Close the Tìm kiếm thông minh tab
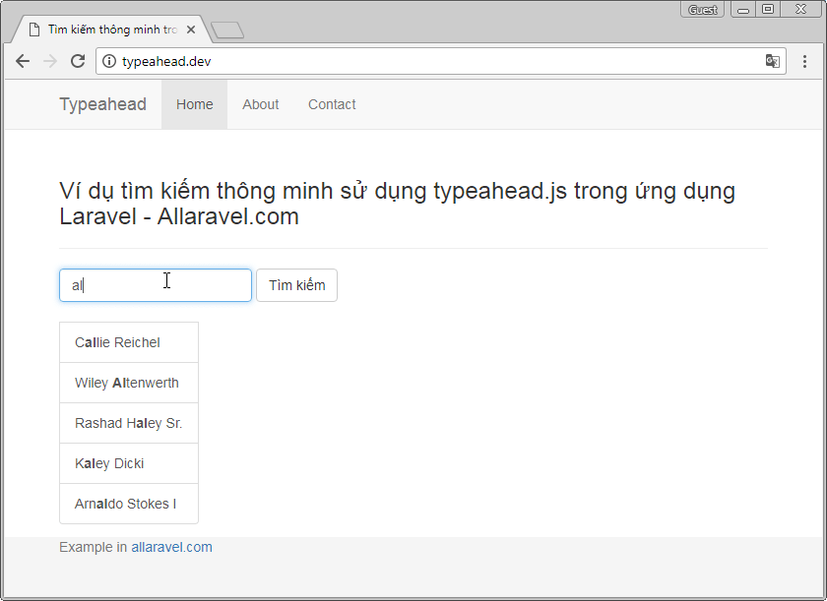This screenshot has height=601, width=827. pyautogui.click(x=191, y=30)
